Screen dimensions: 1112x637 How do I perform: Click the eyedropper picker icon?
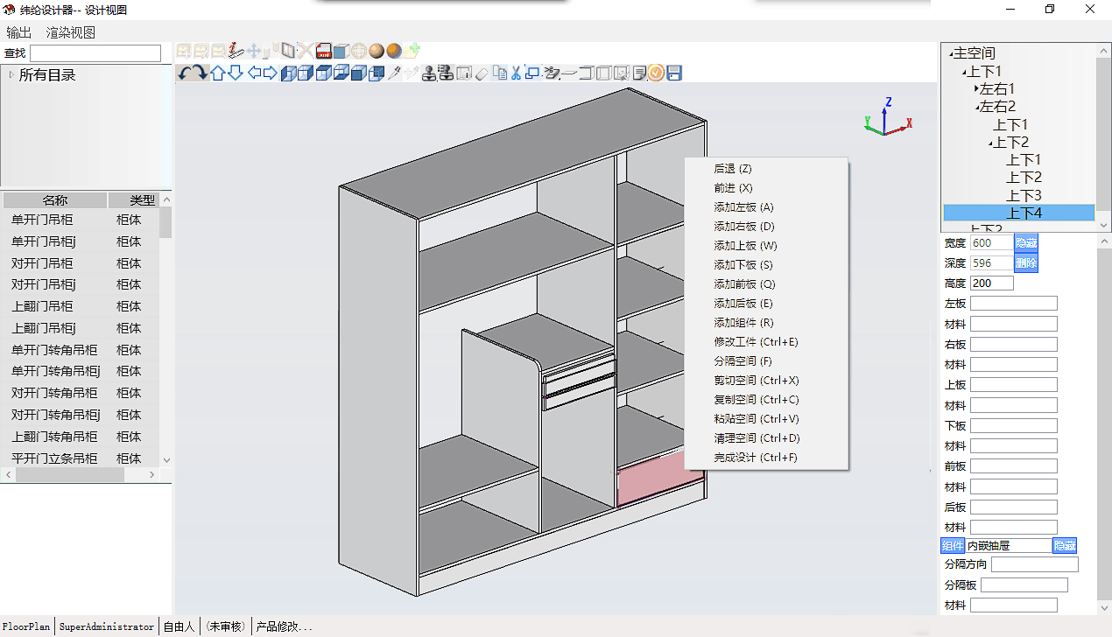tap(394, 73)
